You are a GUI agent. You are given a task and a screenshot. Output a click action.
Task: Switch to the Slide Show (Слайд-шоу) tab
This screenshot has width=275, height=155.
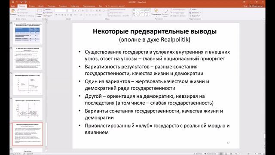(x=75, y=6)
